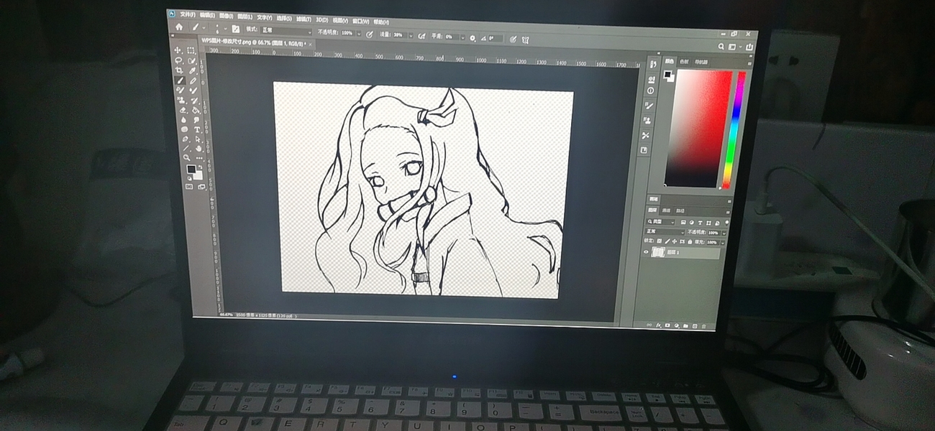Expand the layer fill dropdown
This screenshot has width=935, height=431.
click(723, 243)
